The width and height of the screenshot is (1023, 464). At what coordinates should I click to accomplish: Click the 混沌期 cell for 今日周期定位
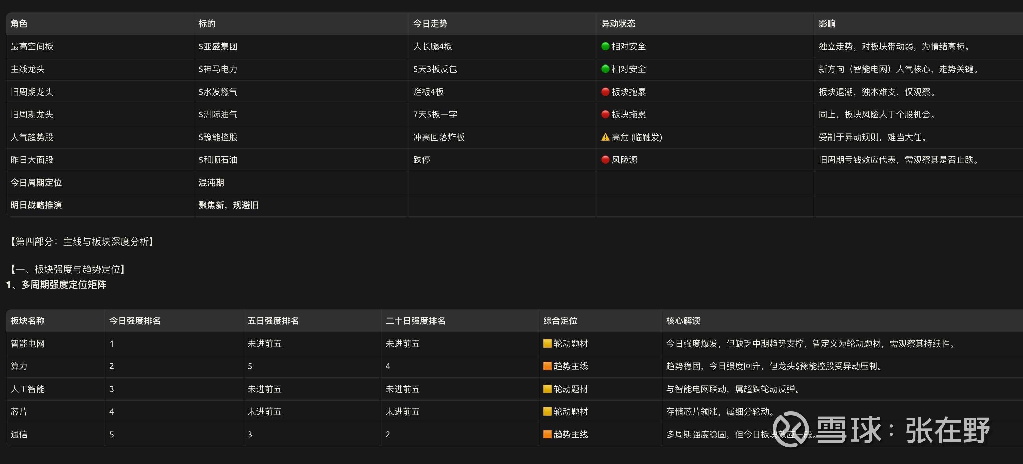pos(211,183)
